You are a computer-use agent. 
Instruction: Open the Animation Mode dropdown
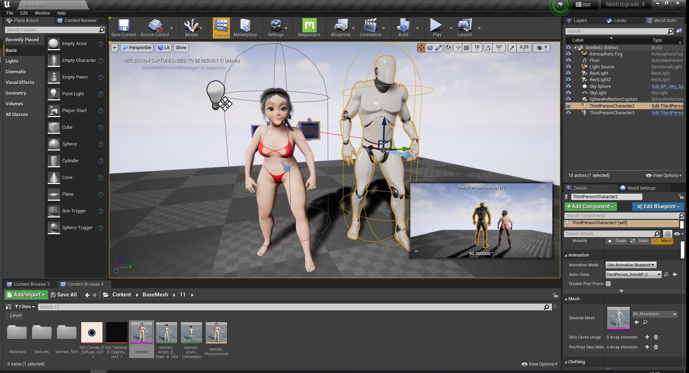click(631, 265)
